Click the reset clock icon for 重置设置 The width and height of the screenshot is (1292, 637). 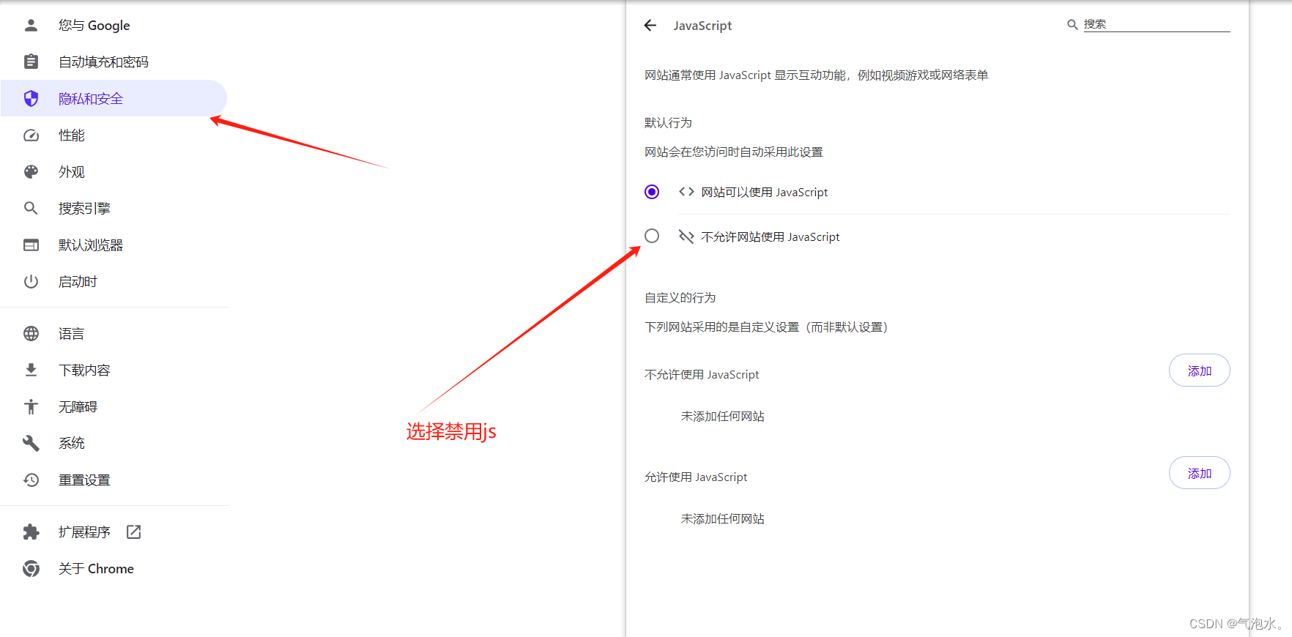click(31, 480)
